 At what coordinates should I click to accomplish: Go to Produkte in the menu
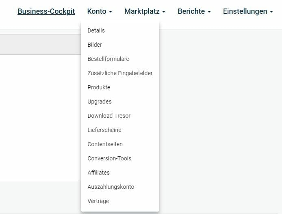tap(99, 87)
